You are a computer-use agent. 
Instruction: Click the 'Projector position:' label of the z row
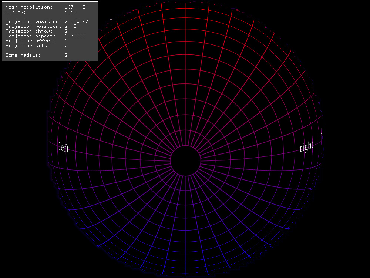coord(33,26)
